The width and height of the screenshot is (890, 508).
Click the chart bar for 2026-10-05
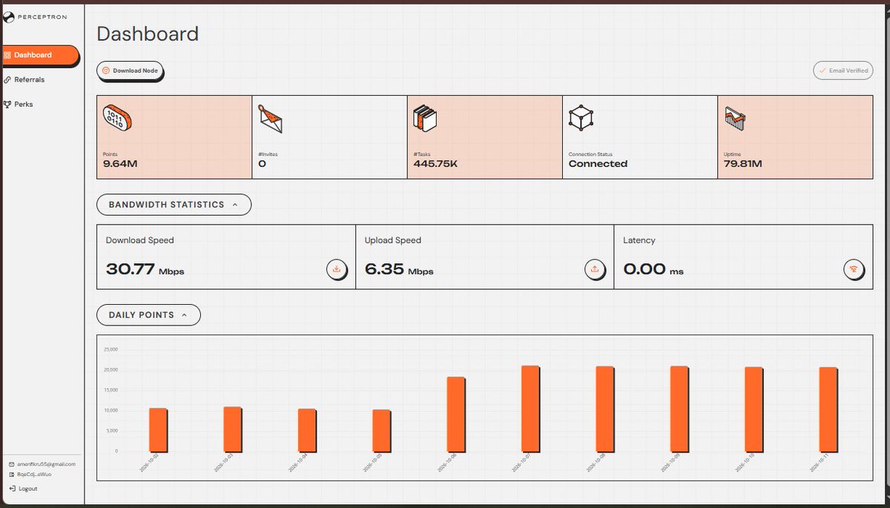(381, 431)
